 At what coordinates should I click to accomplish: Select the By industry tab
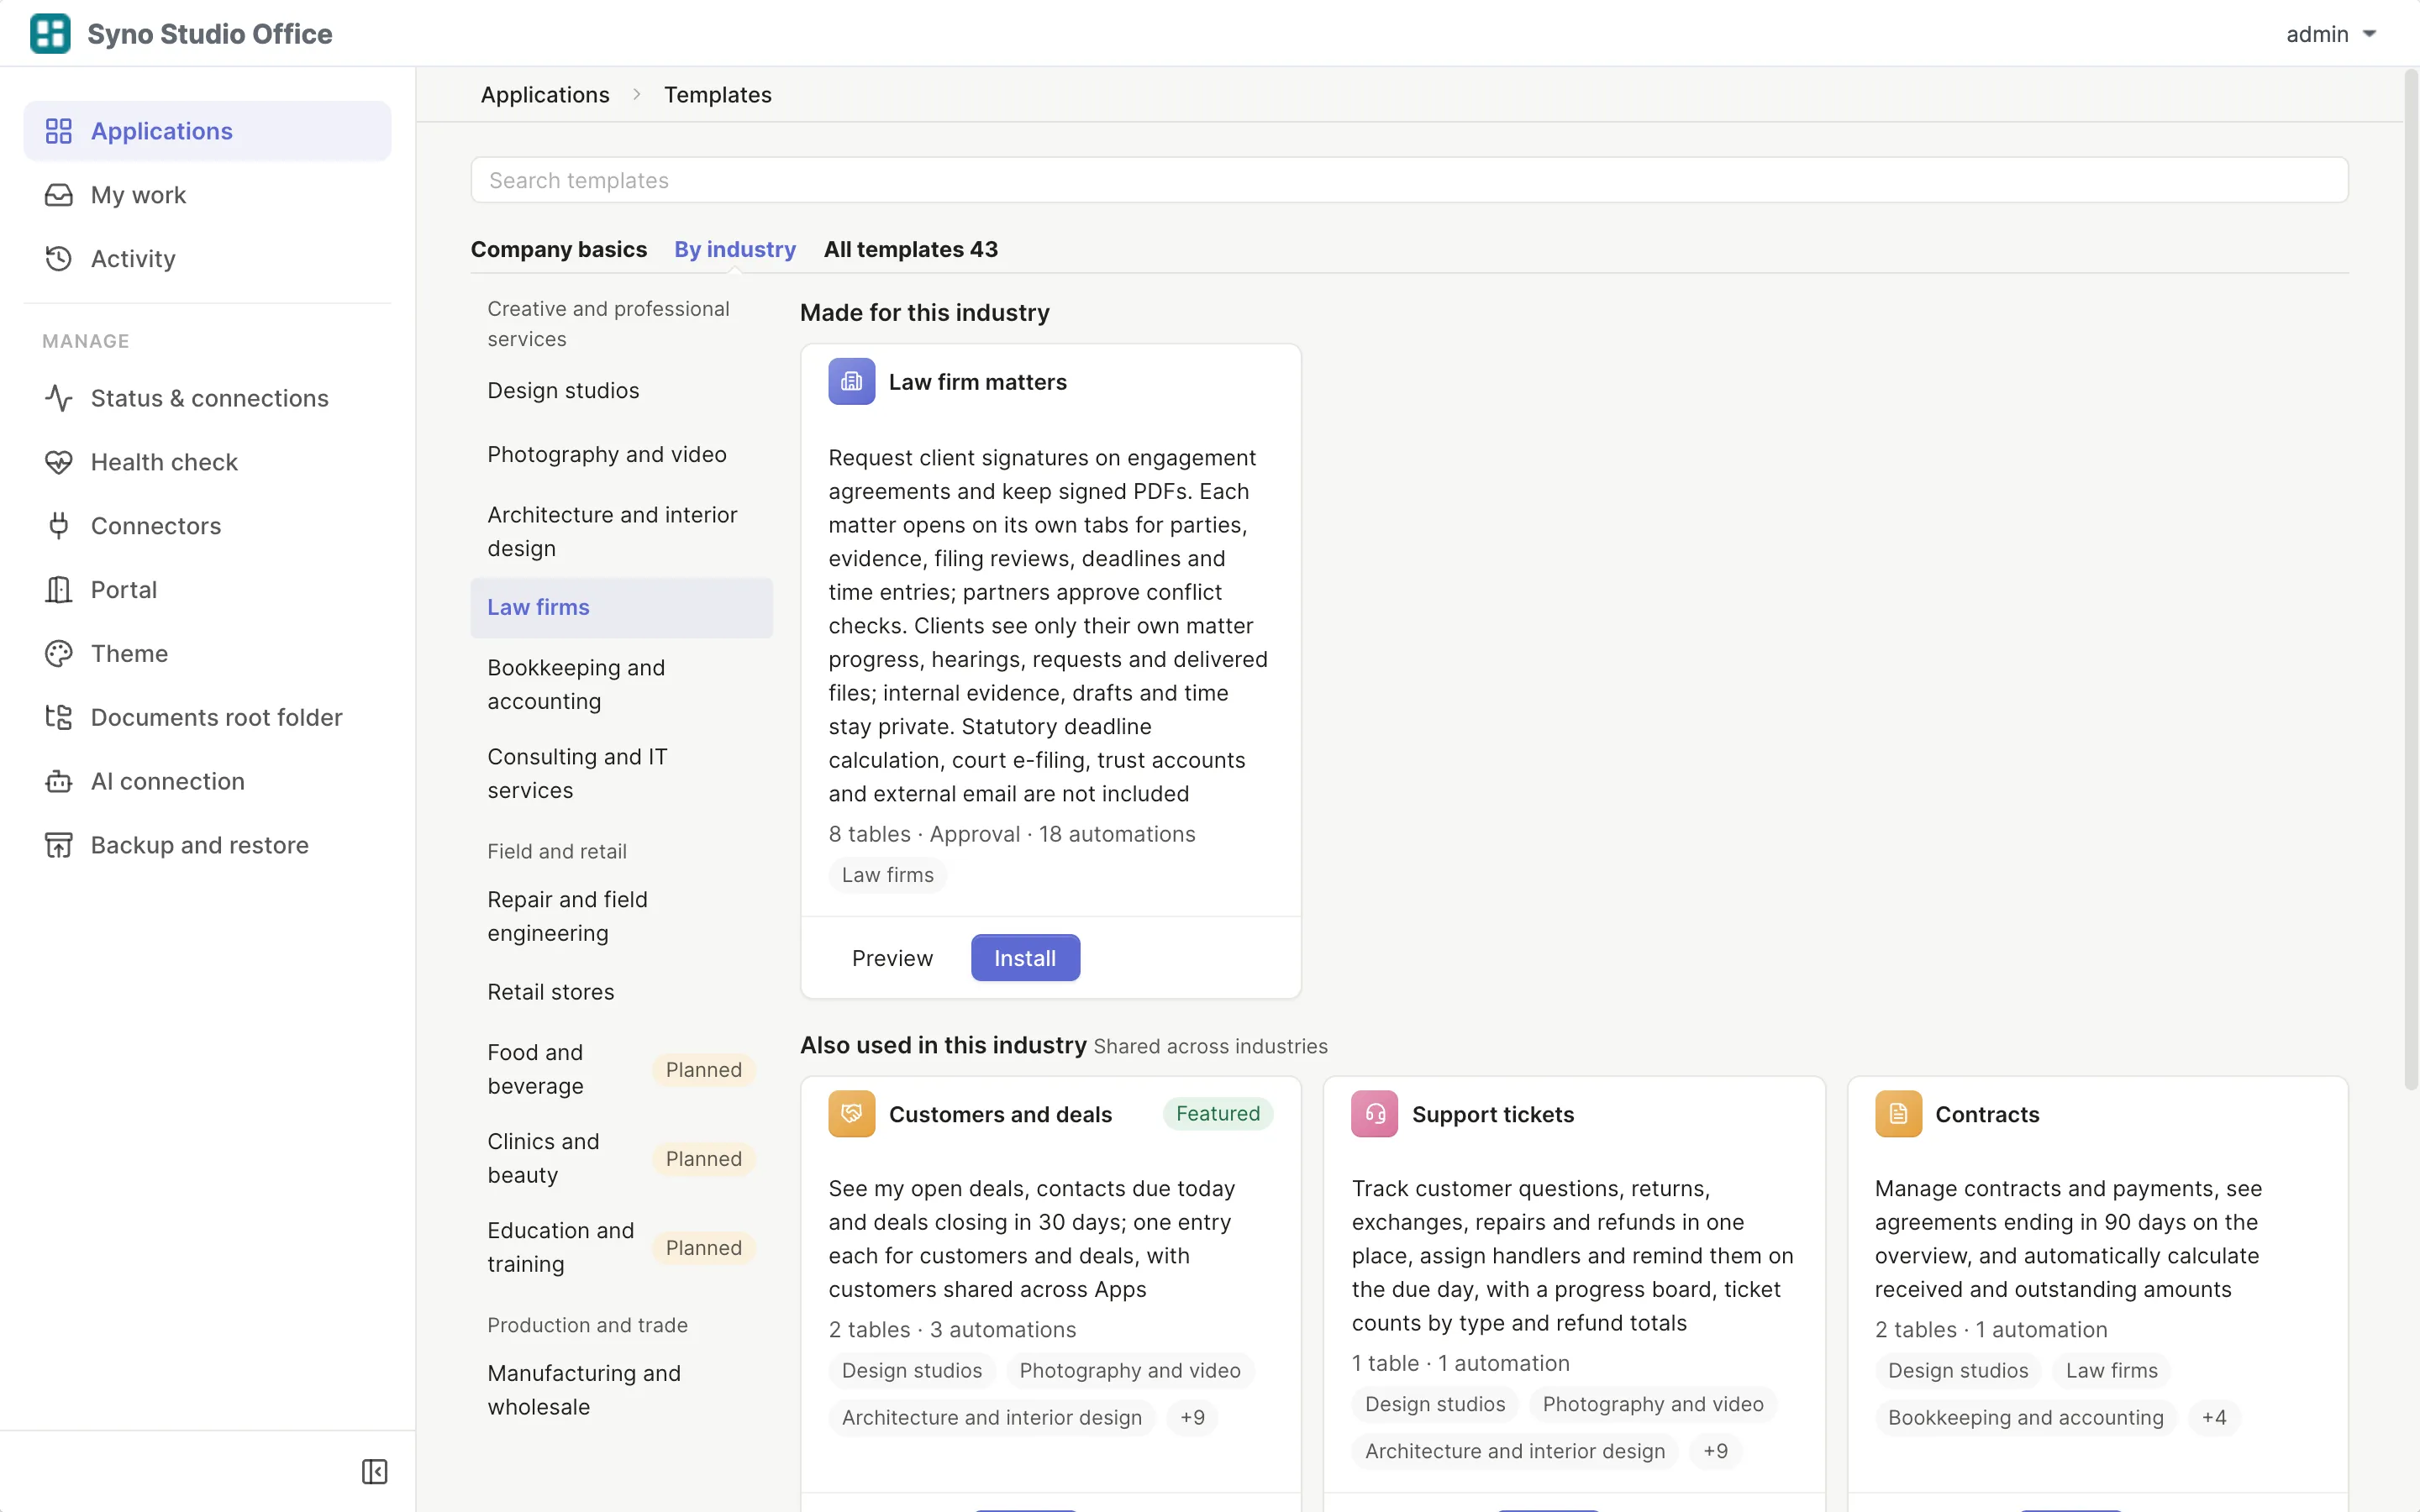tap(735, 249)
